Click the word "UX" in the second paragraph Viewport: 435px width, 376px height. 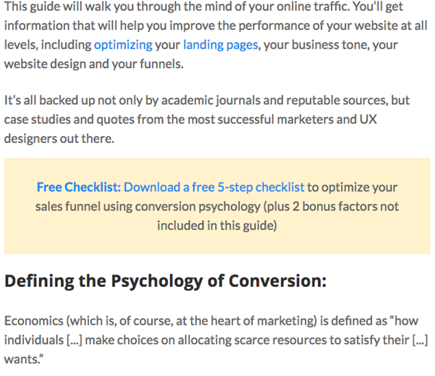point(368,119)
